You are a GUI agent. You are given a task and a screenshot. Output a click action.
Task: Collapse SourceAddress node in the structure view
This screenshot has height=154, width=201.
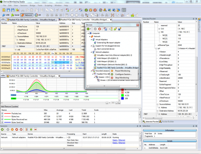(16, 36)
